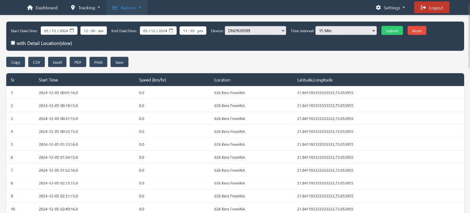
Task: Click the Tracking map pin icon
Action: pos(73,8)
